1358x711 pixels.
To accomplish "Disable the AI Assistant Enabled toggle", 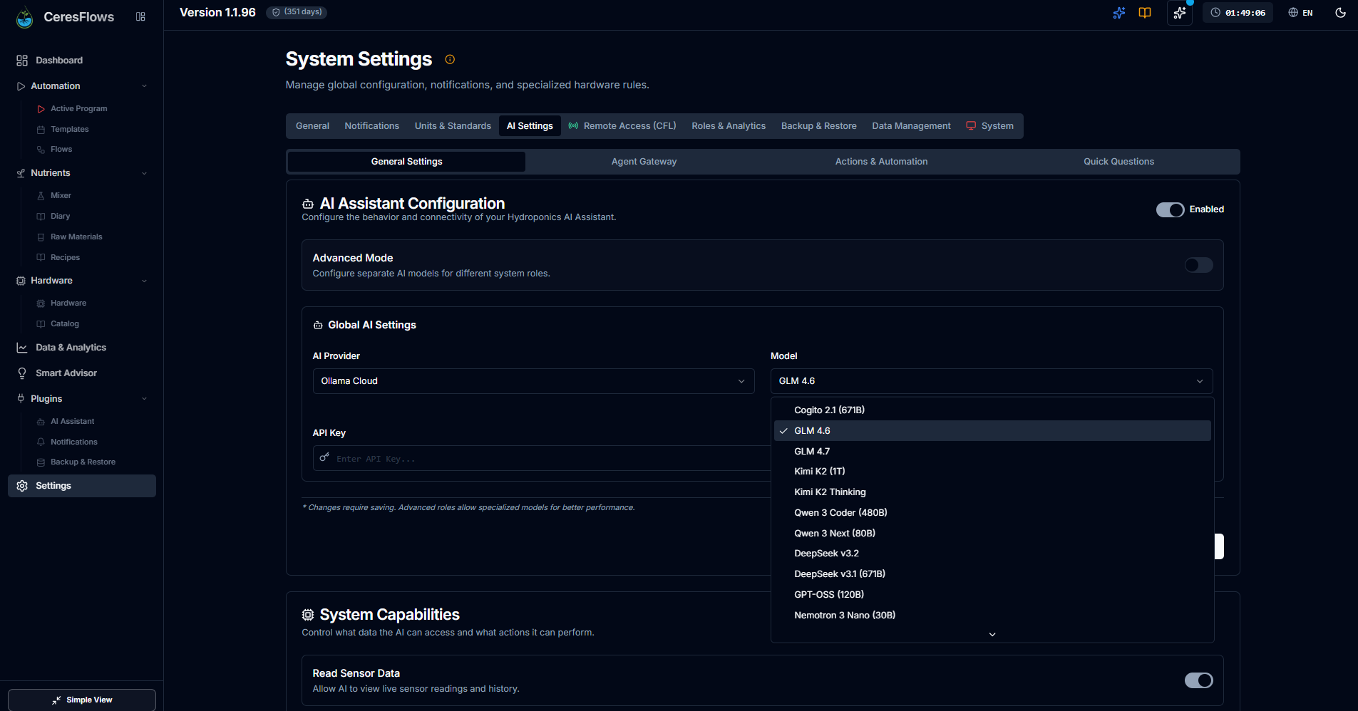I will pyautogui.click(x=1170, y=209).
